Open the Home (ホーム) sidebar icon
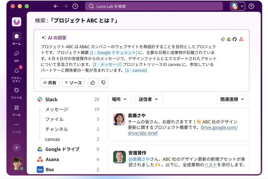Screen dimensions: 268x179 point(16,36)
